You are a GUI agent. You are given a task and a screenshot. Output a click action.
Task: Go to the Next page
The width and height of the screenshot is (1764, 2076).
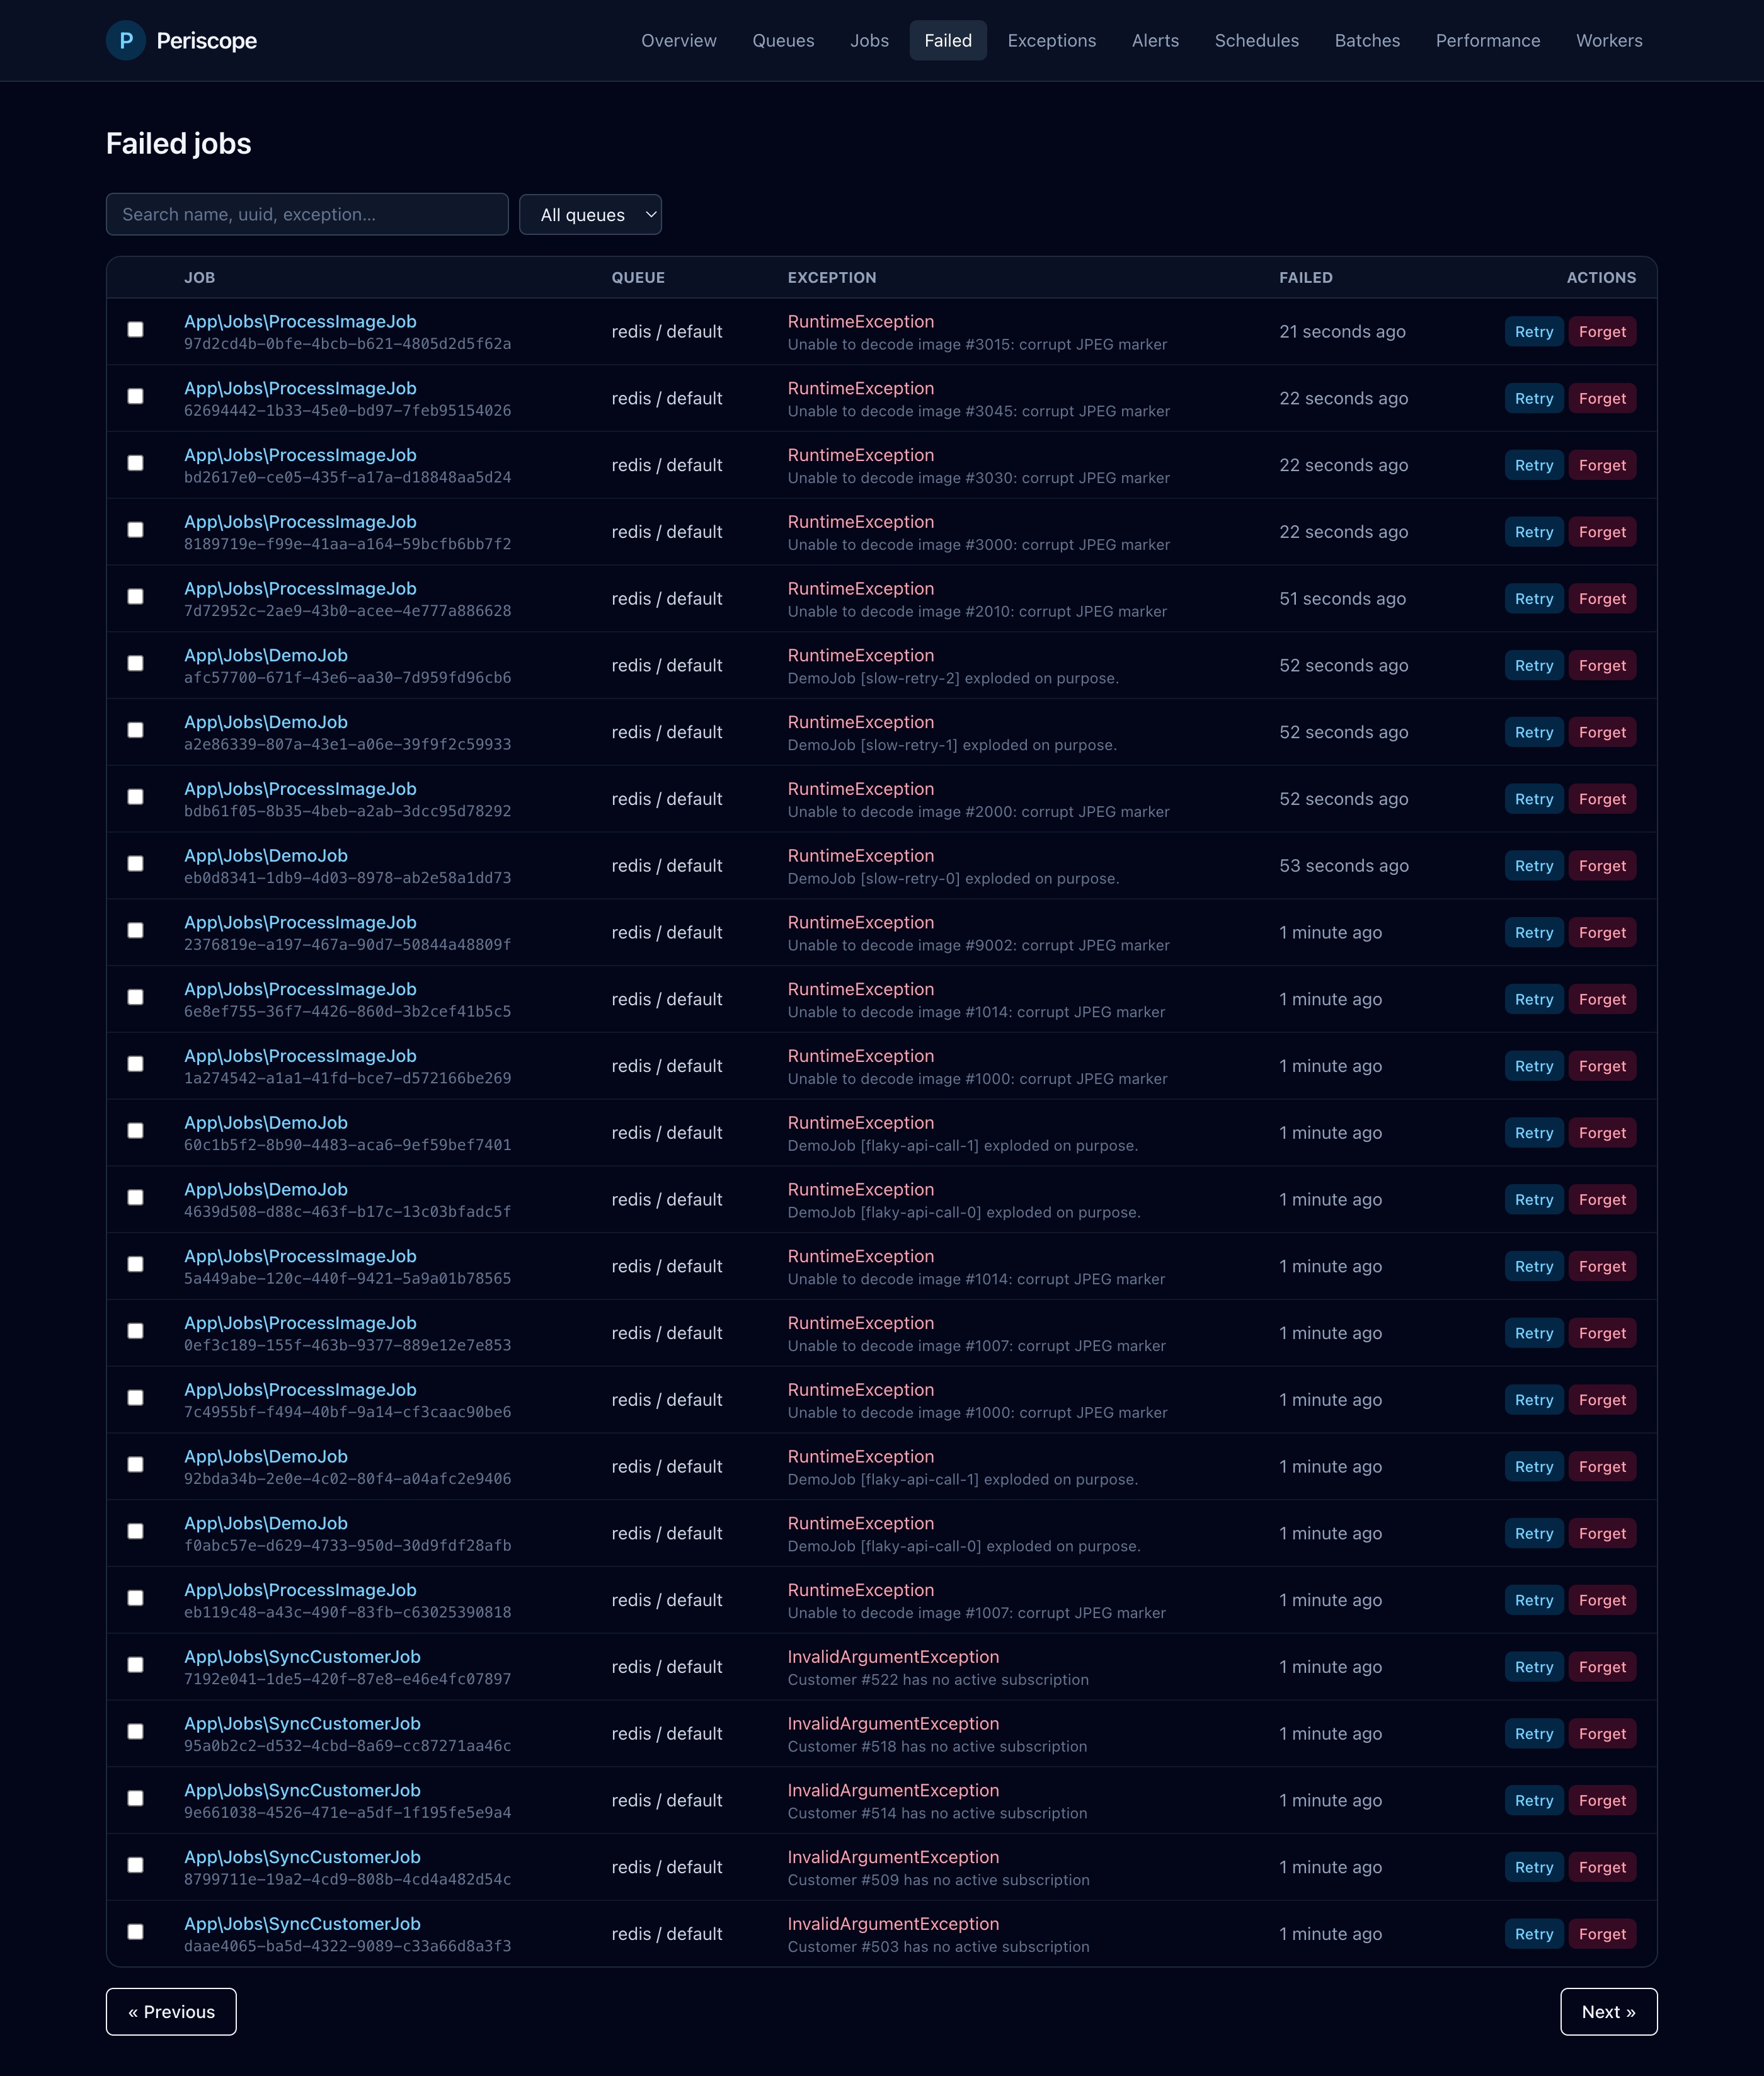pyautogui.click(x=1608, y=2011)
